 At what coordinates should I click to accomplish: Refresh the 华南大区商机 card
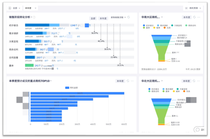pos(194,17)
